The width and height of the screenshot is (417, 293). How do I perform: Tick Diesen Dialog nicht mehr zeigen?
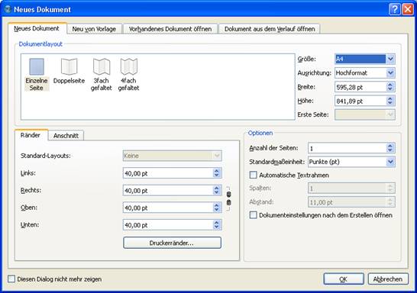tap(11, 279)
